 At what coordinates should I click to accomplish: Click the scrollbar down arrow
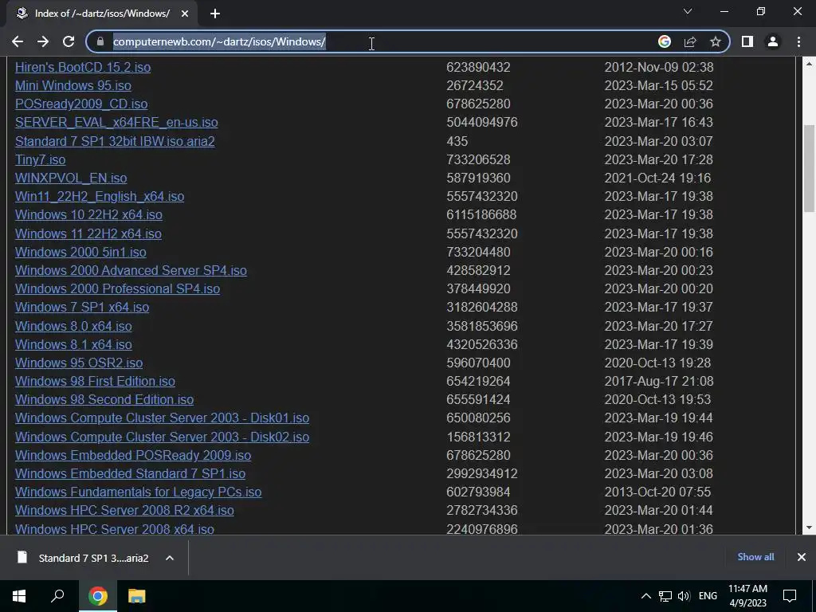tap(809, 528)
